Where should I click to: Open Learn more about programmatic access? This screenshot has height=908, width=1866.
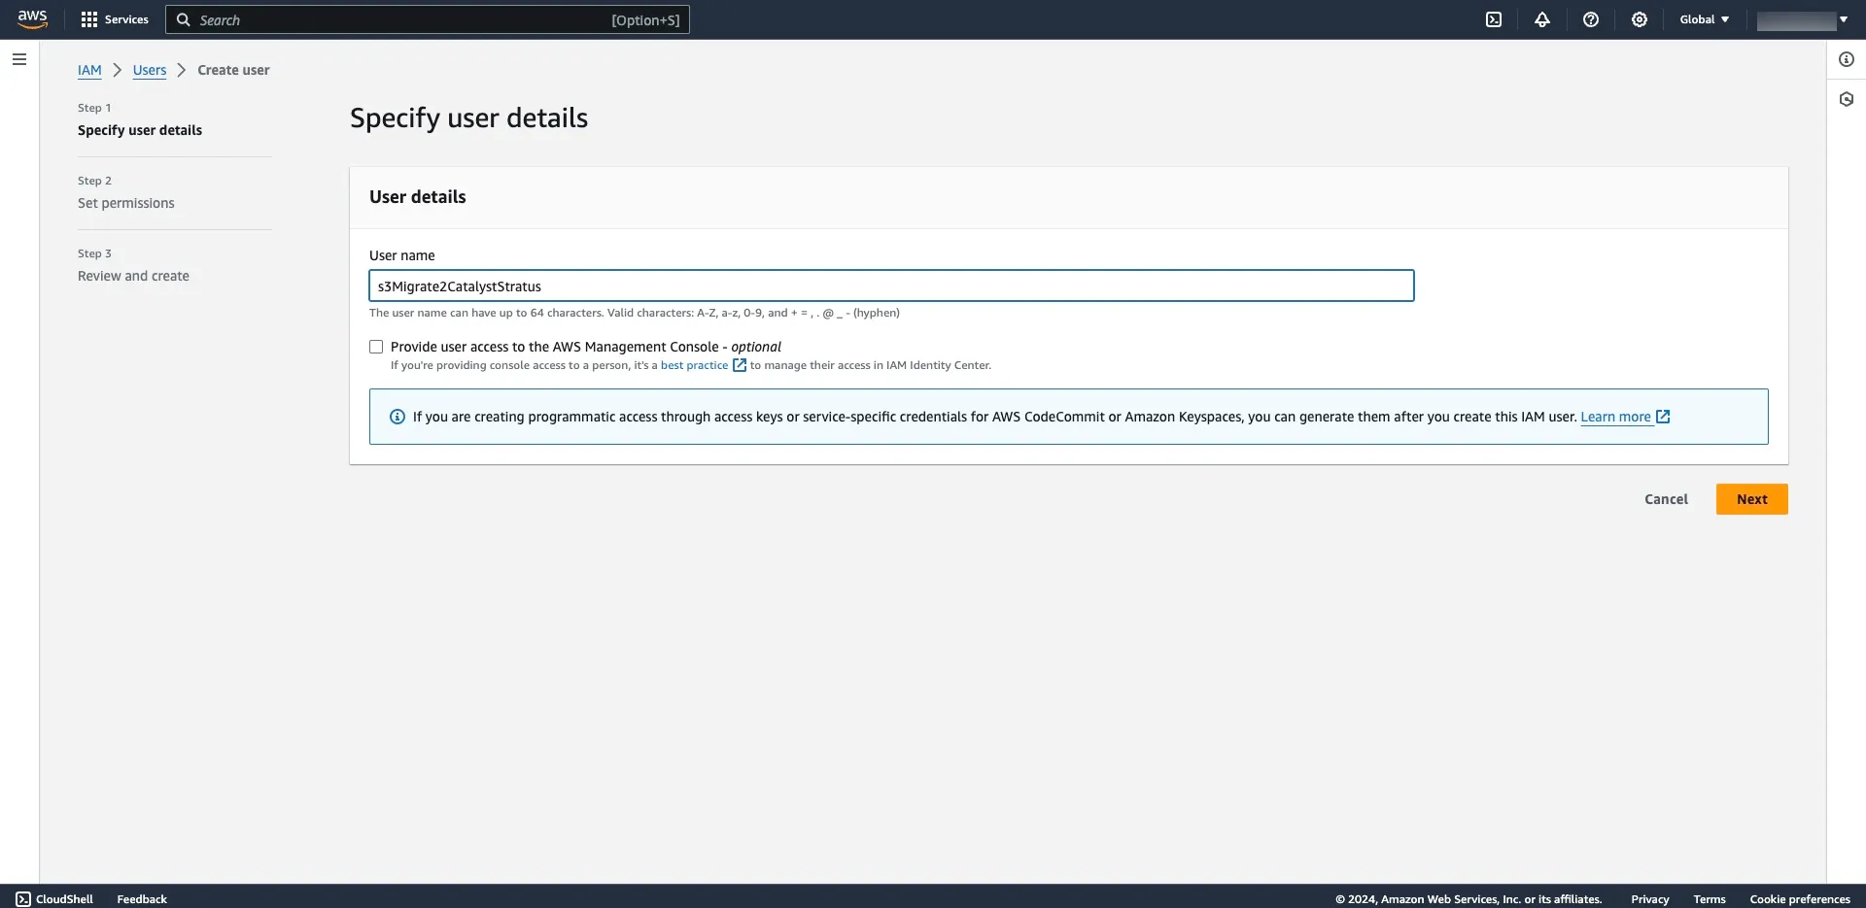coord(1615,417)
